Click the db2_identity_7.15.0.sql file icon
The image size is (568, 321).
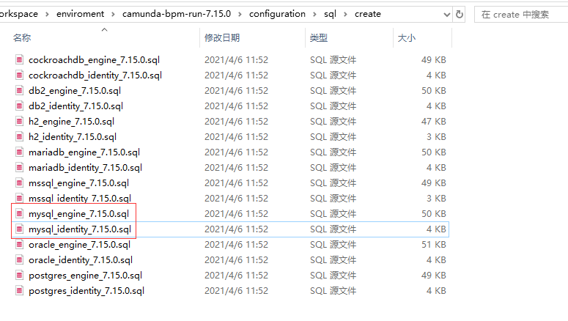coord(20,106)
